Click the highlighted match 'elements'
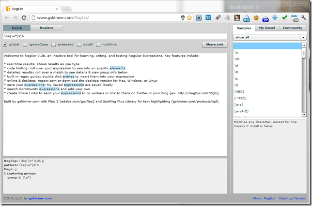Screen dimensions: 312x206 point(117,68)
